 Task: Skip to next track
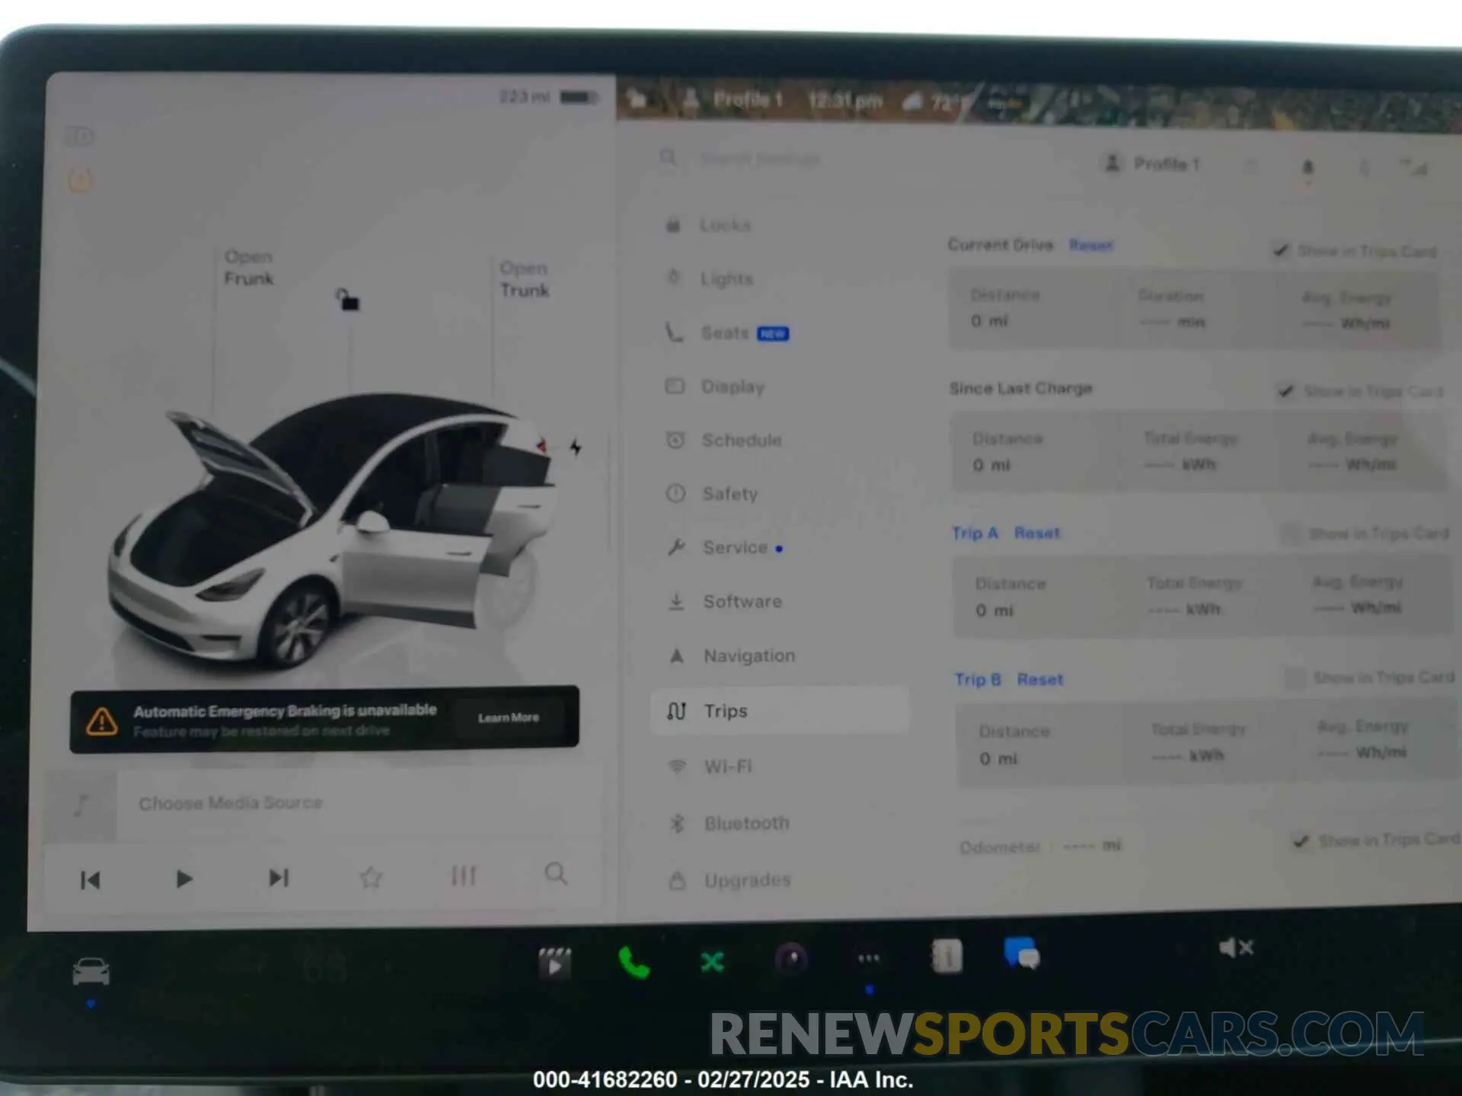(279, 878)
